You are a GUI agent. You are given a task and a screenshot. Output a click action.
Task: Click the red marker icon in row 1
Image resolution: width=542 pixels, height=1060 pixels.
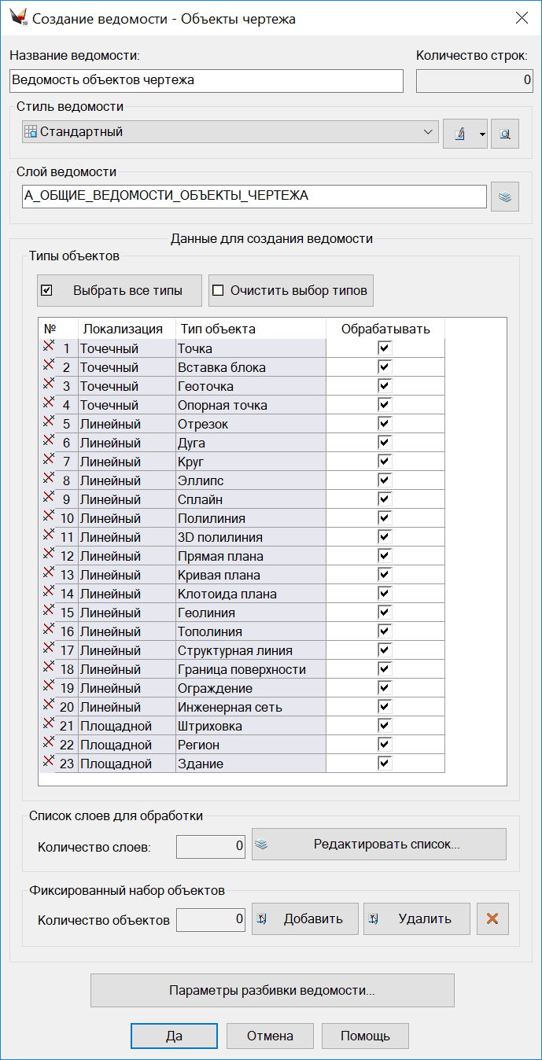[x=48, y=347]
